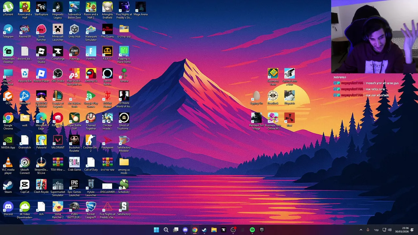Image resolution: width=418 pixels, height=235 pixels.
Task: Click the microphone tray icon
Action: pos(368,230)
